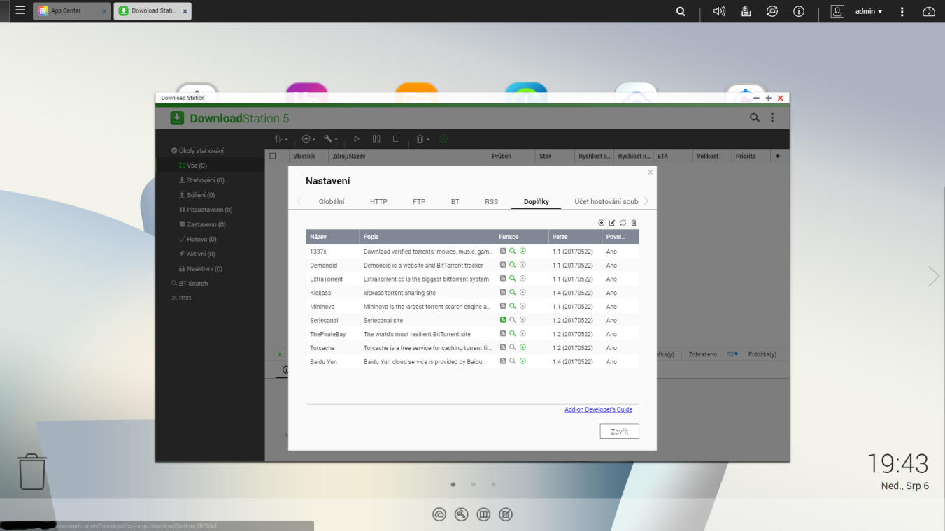Open the wrench settings dropdown in the toolbar
The width and height of the screenshot is (945, 531).
(x=331, y=139)
